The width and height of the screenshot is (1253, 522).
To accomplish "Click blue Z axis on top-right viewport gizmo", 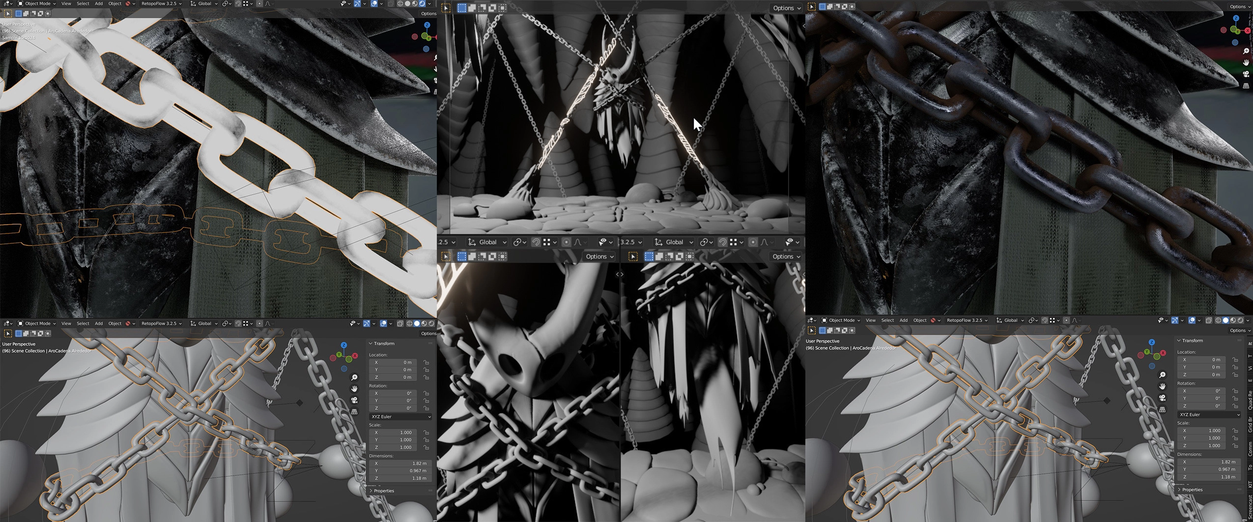I will tap(1236, 18).
